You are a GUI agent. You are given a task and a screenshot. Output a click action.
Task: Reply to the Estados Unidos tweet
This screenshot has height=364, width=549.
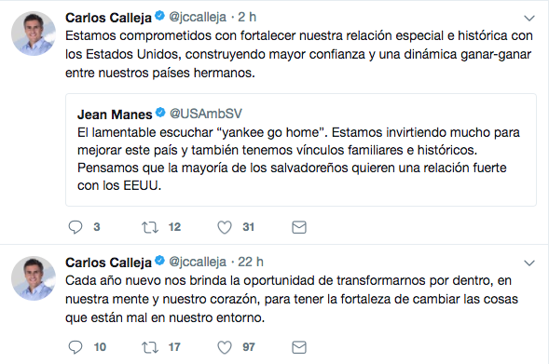coord(75,227)
